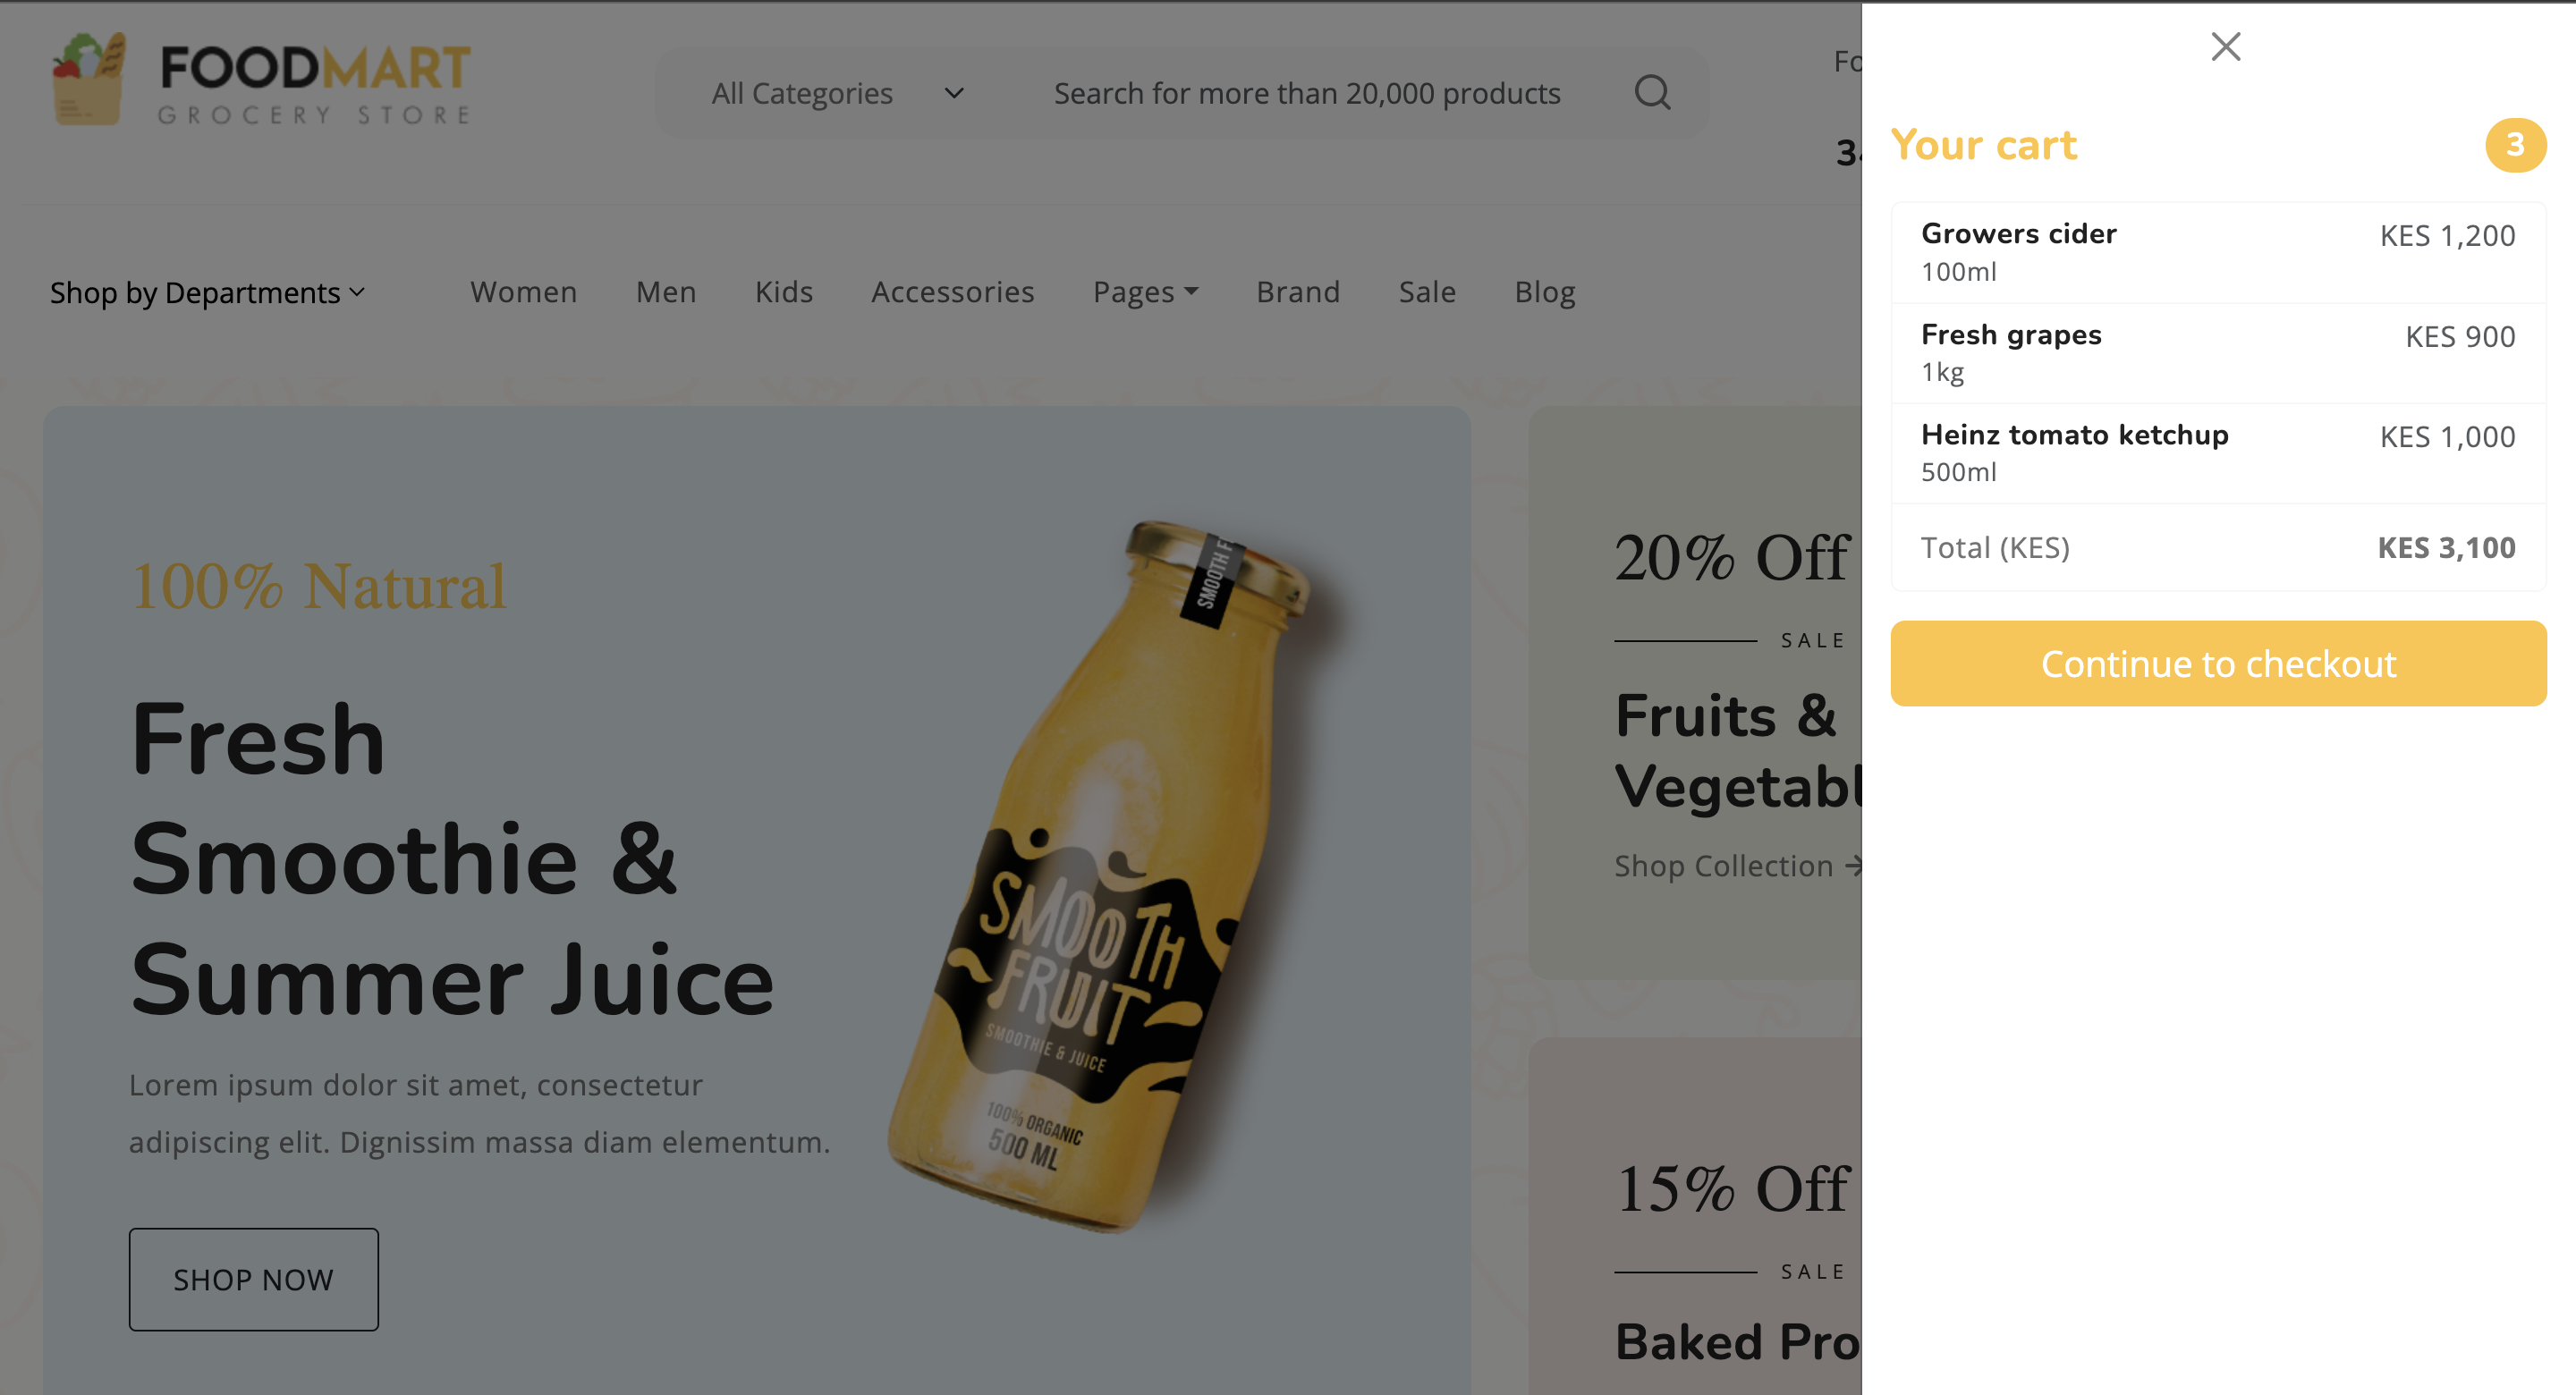
Task: Select the Women menu item
Action: tap(523, 292)
